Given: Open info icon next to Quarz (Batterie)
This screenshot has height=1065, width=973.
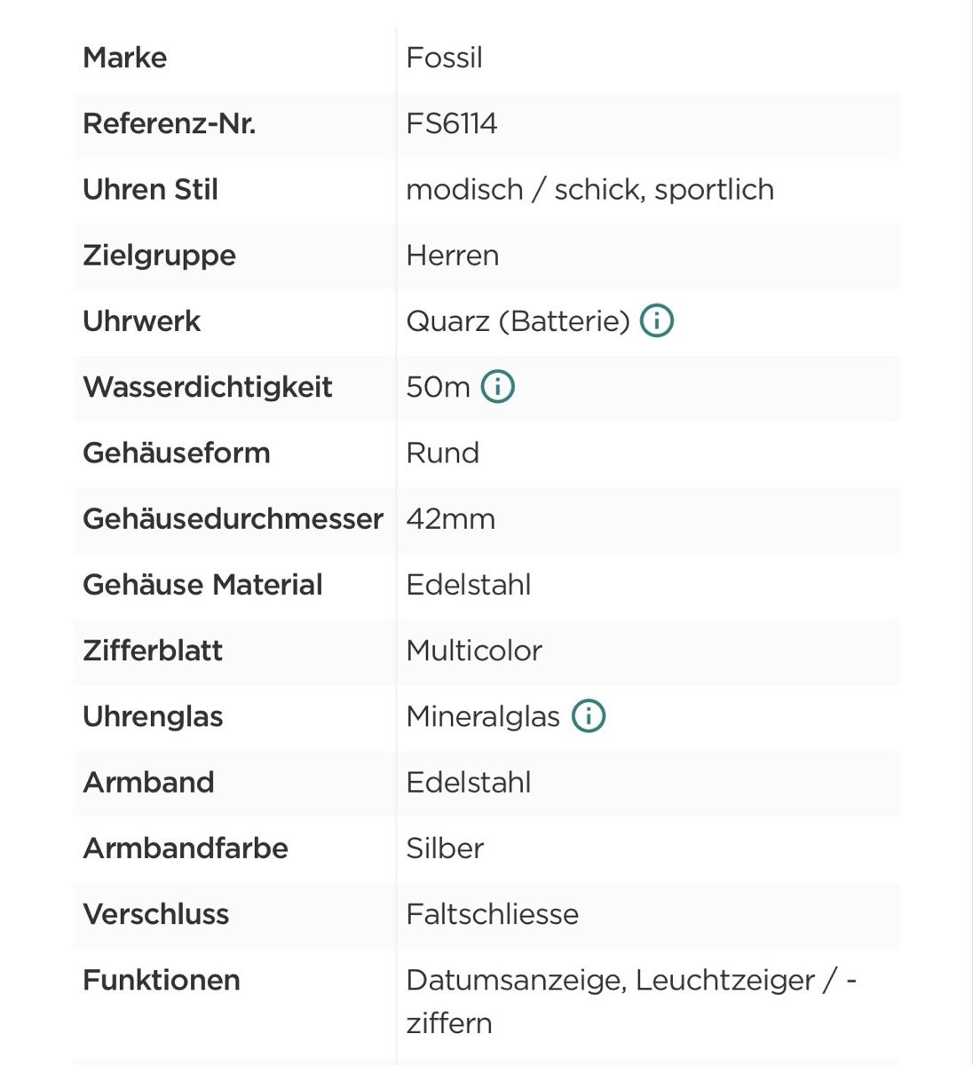Looking at the screenshot, I should point(657,320).
